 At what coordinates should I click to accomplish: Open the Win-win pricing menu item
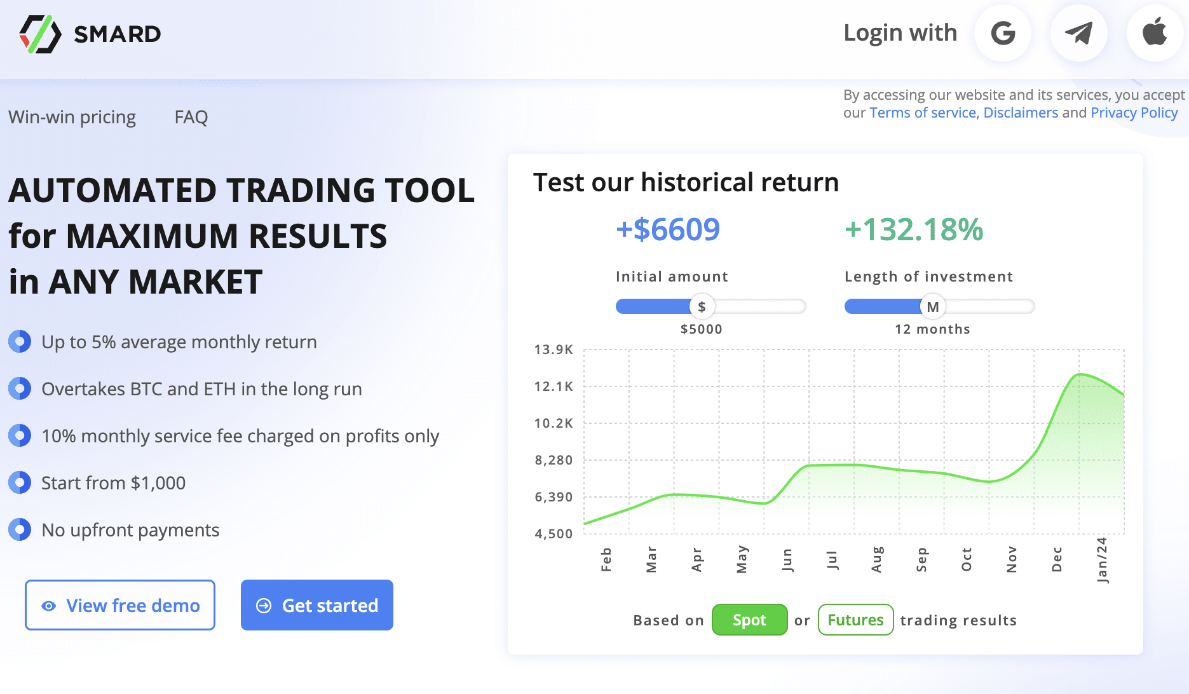72,118
